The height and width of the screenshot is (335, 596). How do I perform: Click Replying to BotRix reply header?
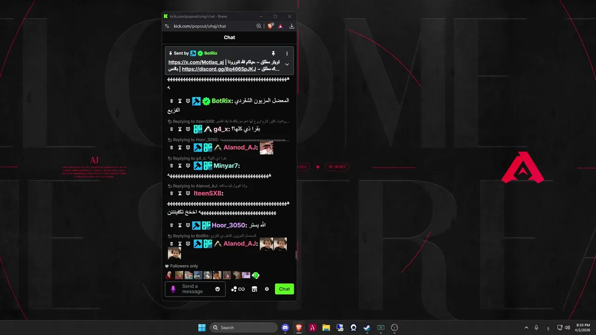[212, 236]
